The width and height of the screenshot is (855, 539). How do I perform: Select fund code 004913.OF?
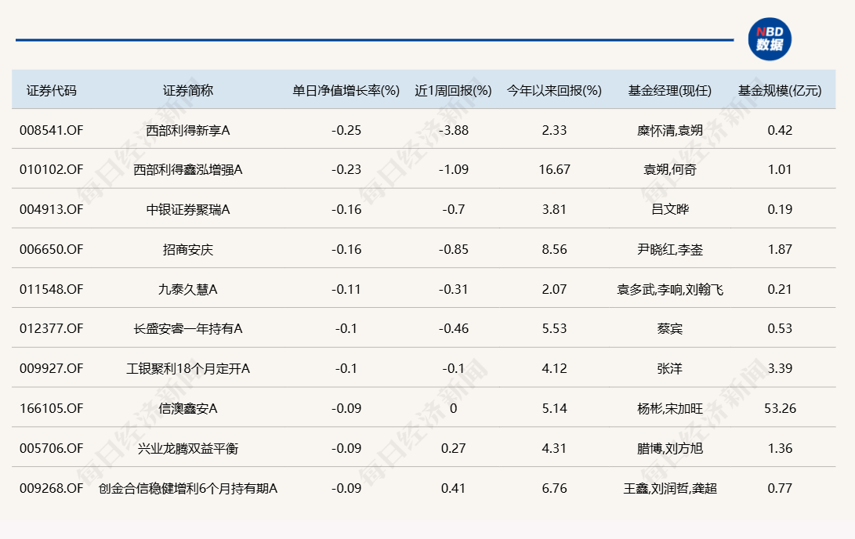click(51, 209)
